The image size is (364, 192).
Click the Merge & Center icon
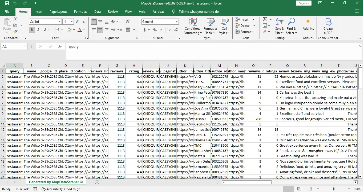pyautogui.click(x=128, y=30)
